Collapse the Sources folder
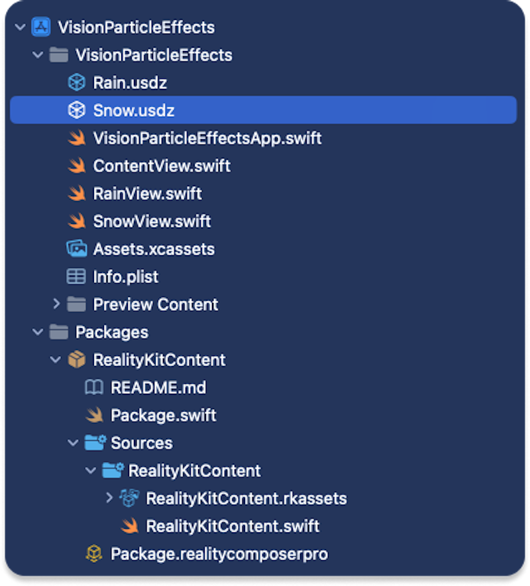 point(73,442)
